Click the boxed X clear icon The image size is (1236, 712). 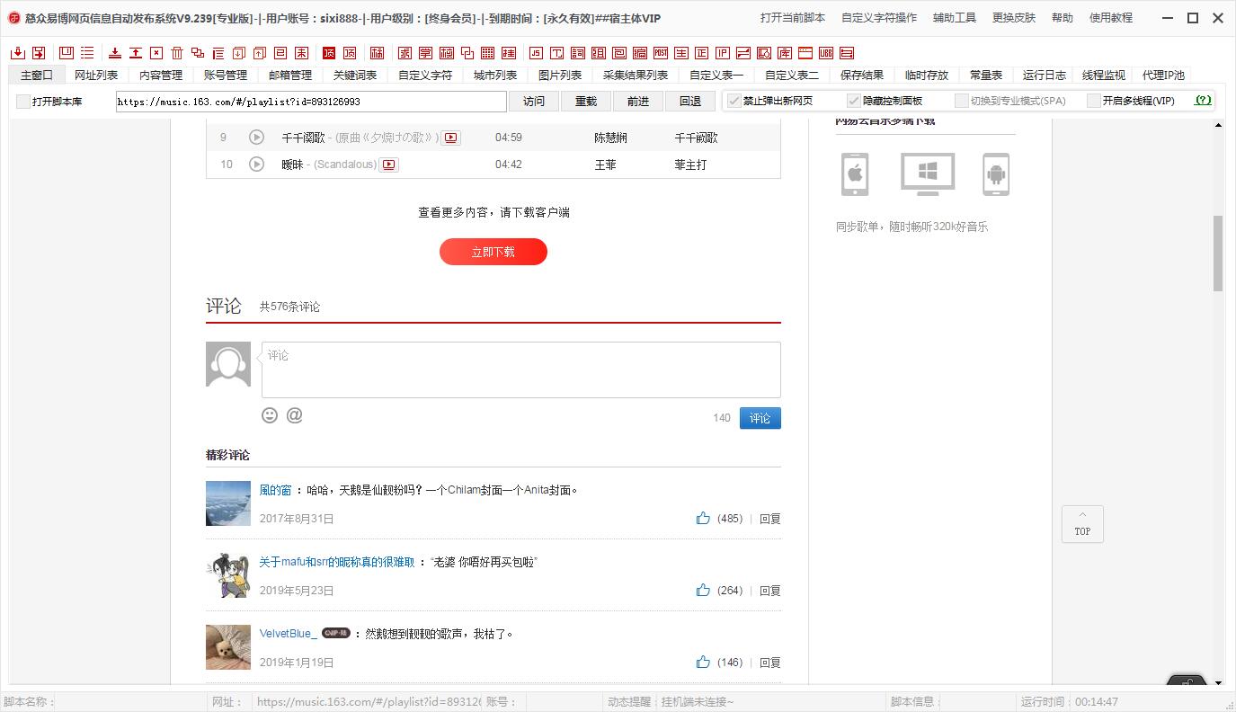click(156, 53)
